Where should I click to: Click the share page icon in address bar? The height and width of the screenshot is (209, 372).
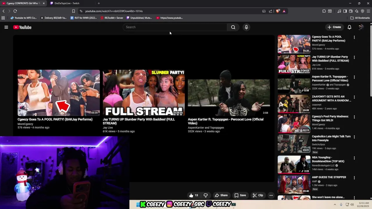click(271, 11)
